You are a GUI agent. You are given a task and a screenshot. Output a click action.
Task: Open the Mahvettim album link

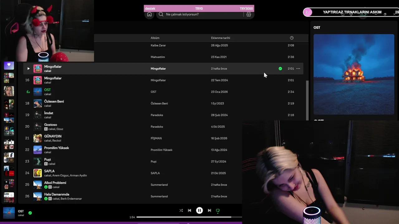(x=158, y=57)
